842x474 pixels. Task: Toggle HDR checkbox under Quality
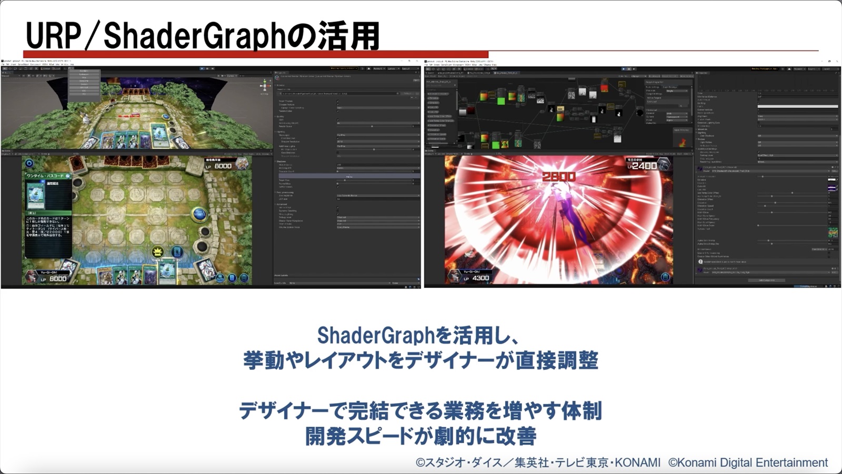coord(338,120)
